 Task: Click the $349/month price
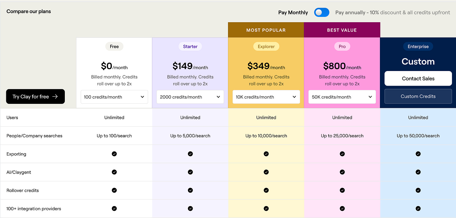(266, 66)
